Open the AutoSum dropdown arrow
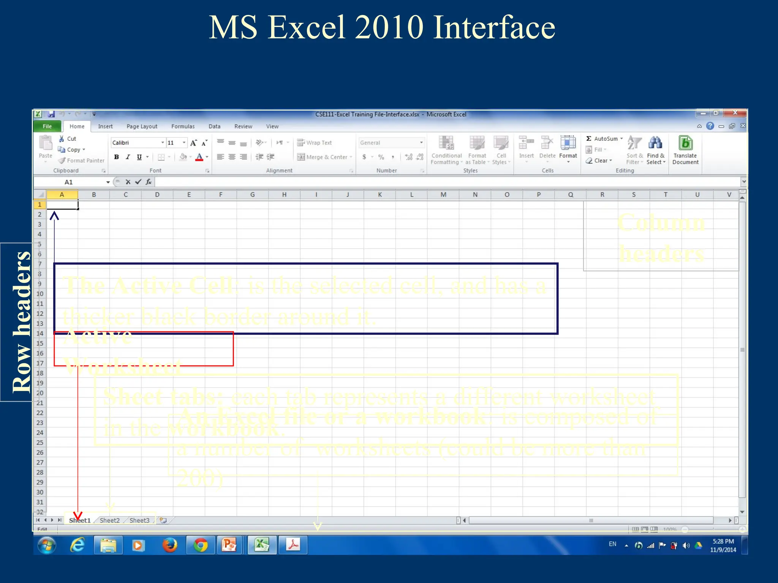Image resolution: width=778 pixels, height=583 pixels. click(622, 139)
